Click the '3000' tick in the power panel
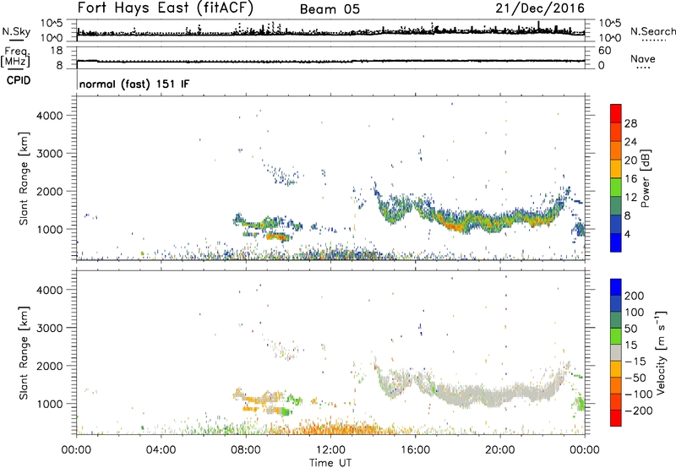This screenshot has width=676, height=468. pos(50,154)
